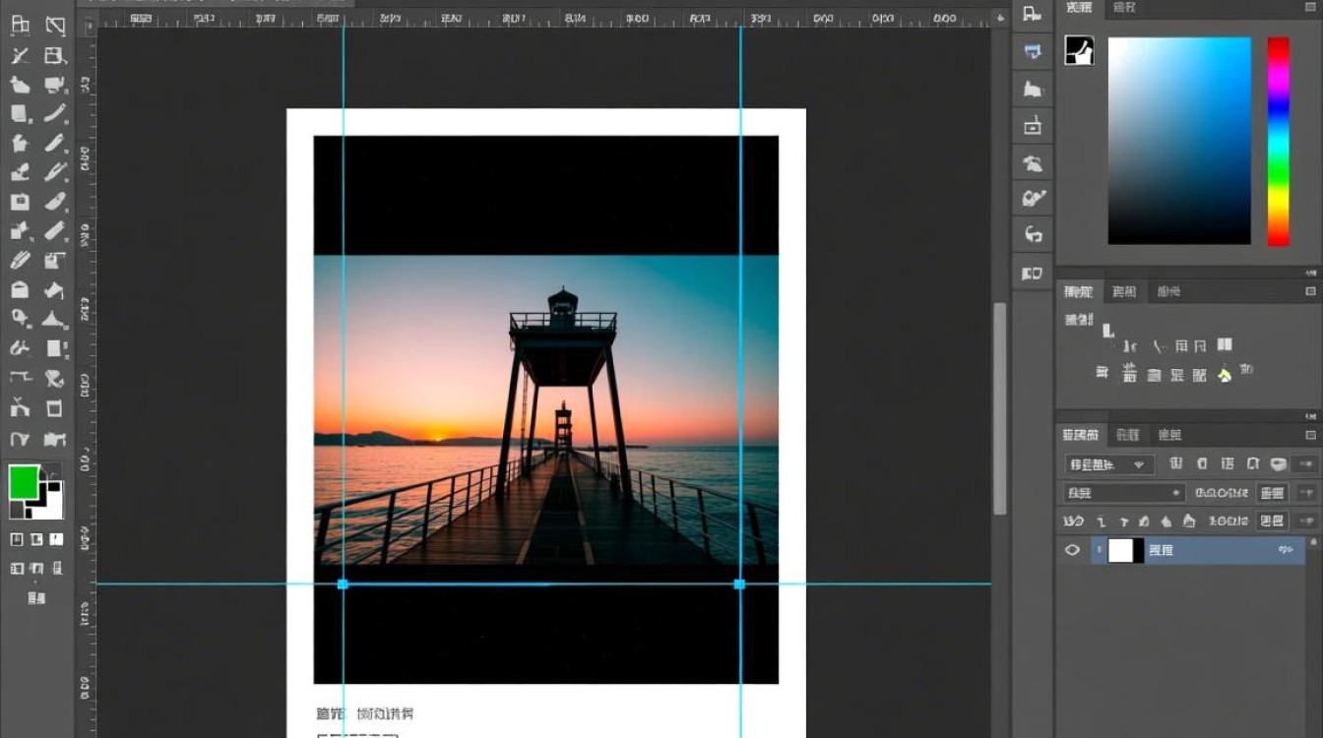Screen dimensions: 1323x738
Task: Click the green foreground color swatch
Action: 24,482
